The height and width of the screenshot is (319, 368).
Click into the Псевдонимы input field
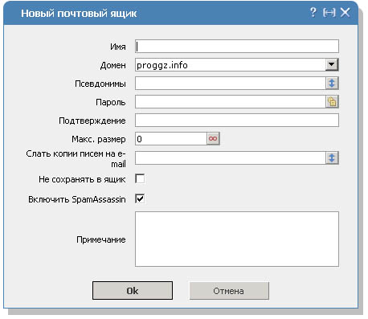[x=230, y=84]
